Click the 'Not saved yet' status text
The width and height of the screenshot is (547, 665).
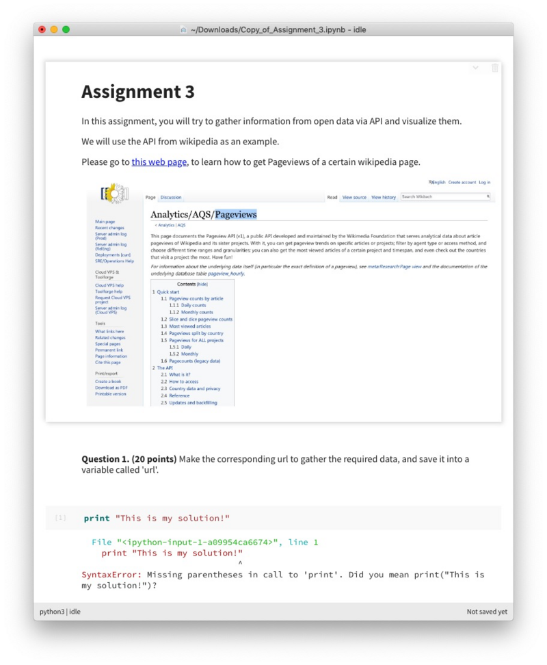coord(487,612)
